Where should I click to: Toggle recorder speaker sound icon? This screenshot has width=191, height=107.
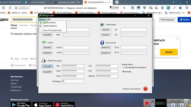[169, 105]
